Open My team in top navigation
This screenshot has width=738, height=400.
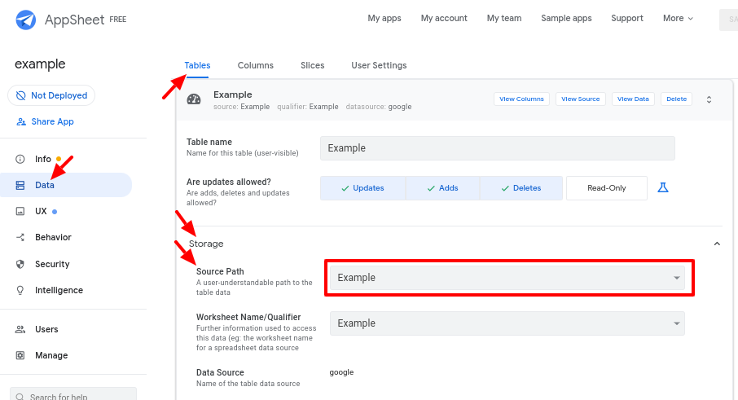click(x=504, y=19)
